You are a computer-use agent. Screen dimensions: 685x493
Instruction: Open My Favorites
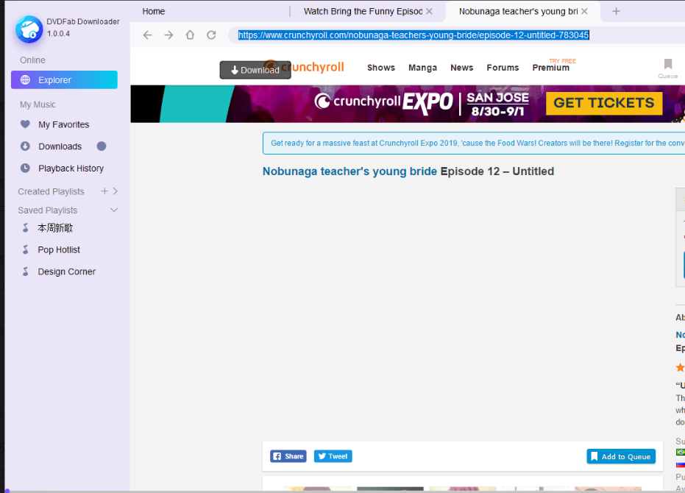pyautogui.click(x=64, y=124)
